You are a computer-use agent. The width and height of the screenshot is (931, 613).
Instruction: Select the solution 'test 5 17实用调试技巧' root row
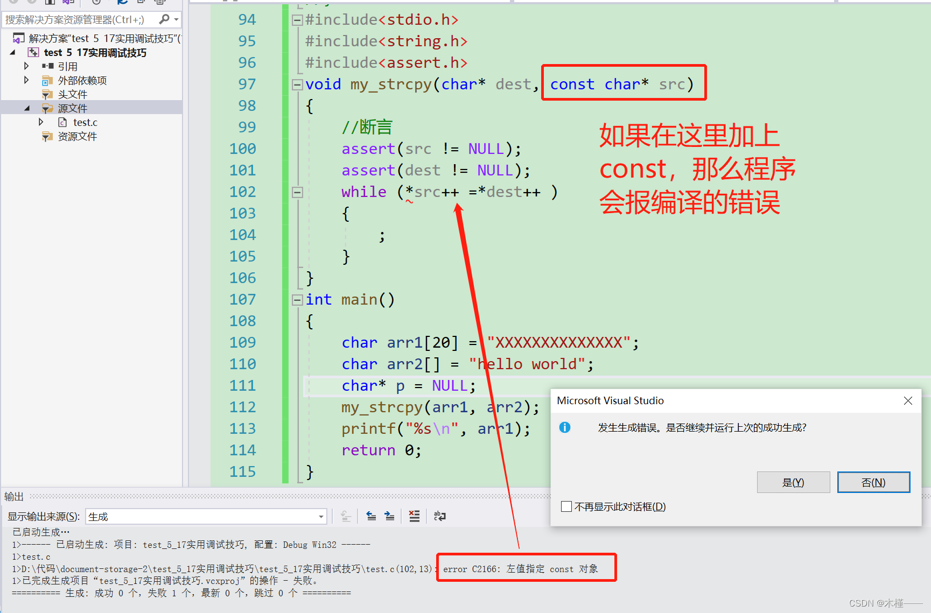(x=97, y=38)
